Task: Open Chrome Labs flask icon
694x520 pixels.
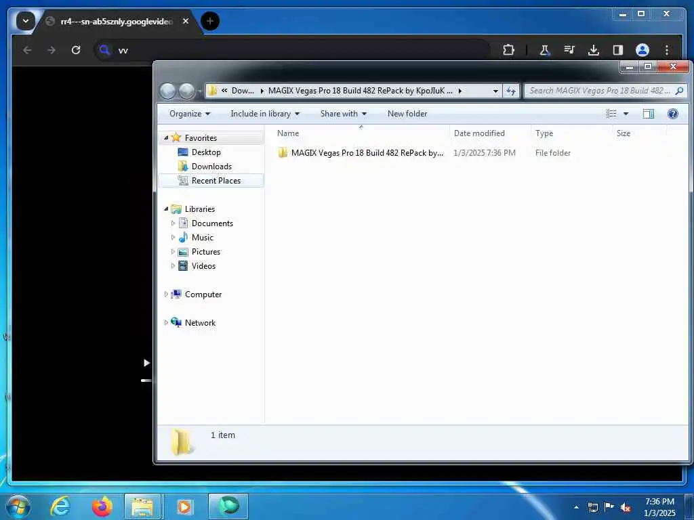Action: pyautogui.click(x=544, y=50)
